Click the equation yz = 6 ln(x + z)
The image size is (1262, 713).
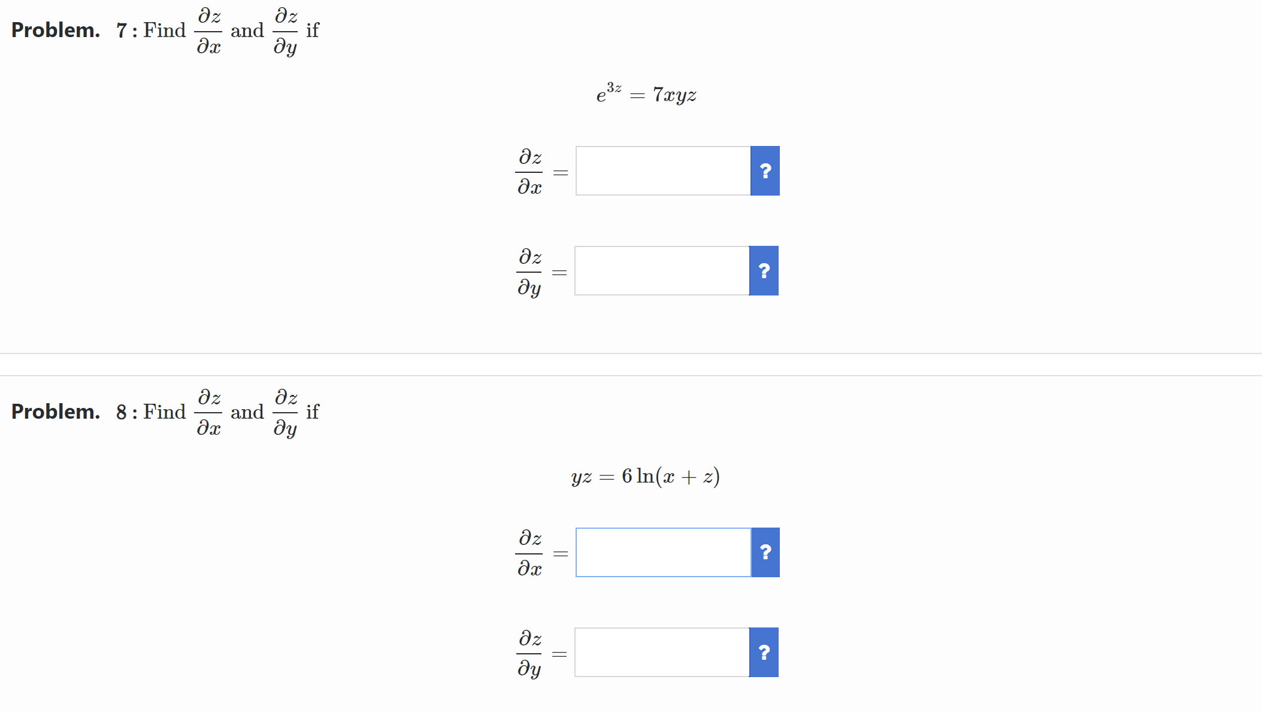point(645,476)
